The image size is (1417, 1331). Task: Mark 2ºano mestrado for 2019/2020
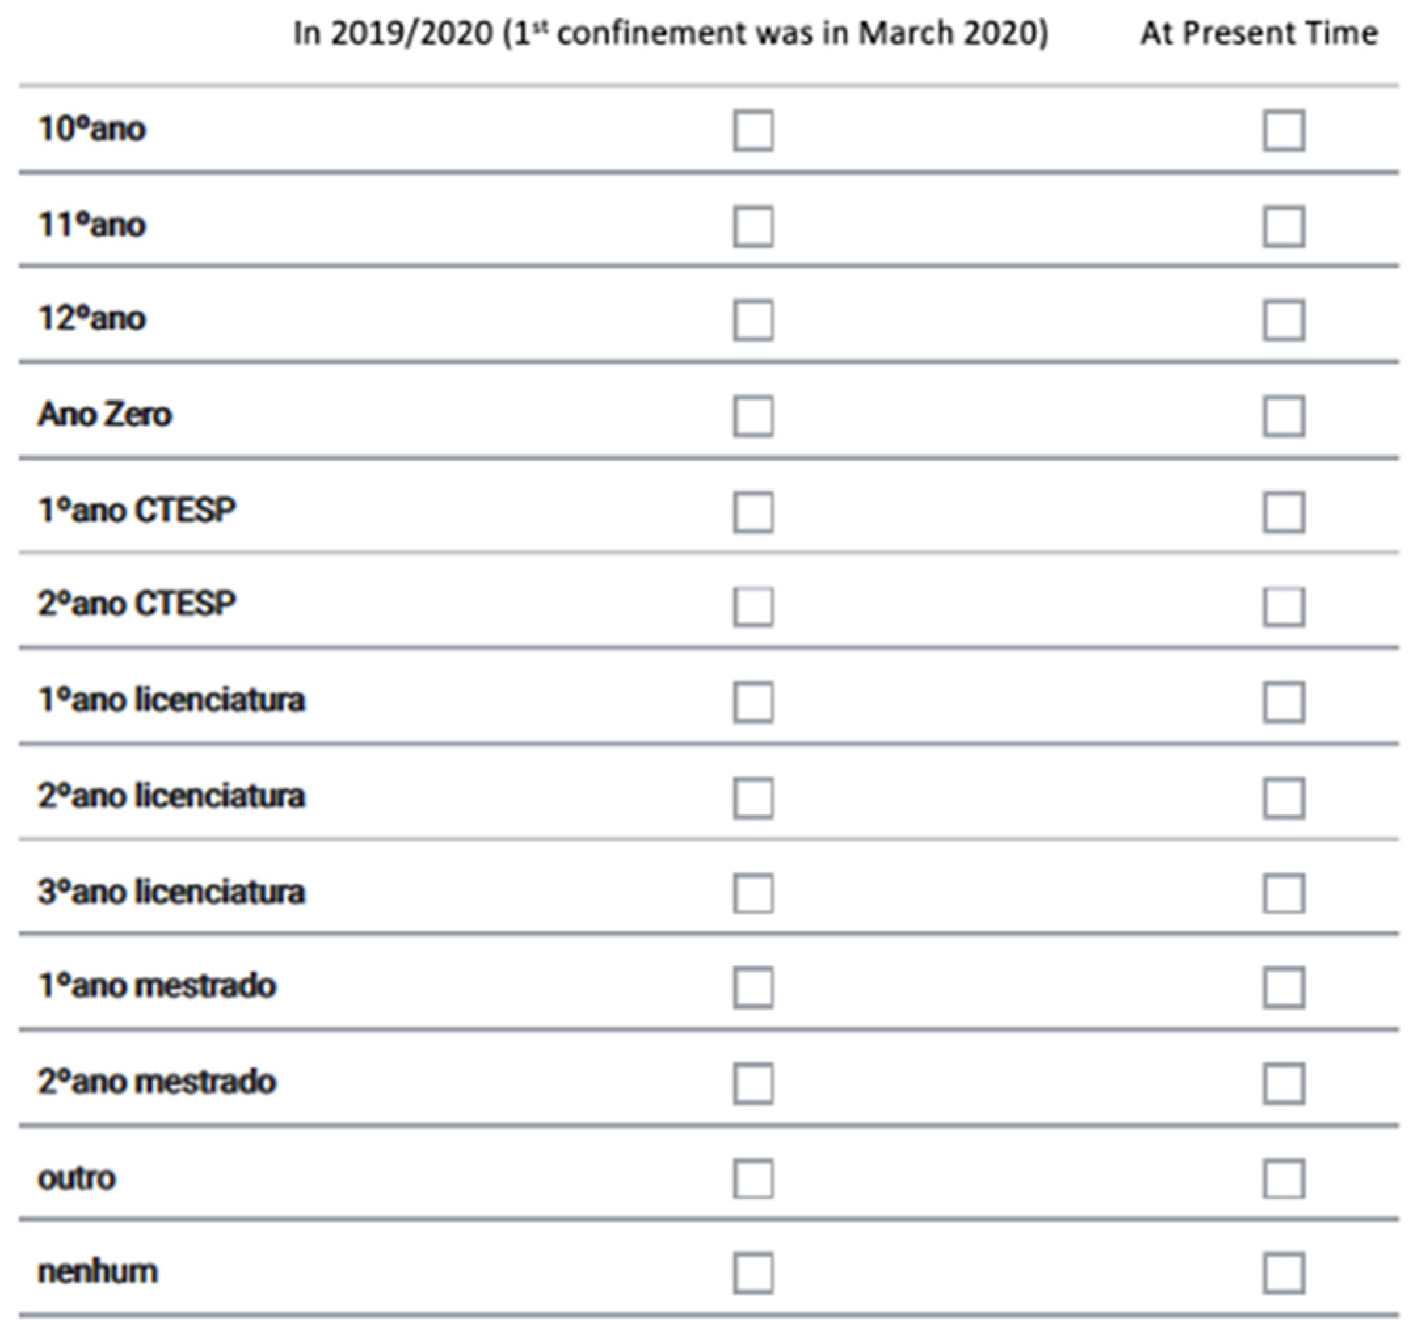point(753,1084)
